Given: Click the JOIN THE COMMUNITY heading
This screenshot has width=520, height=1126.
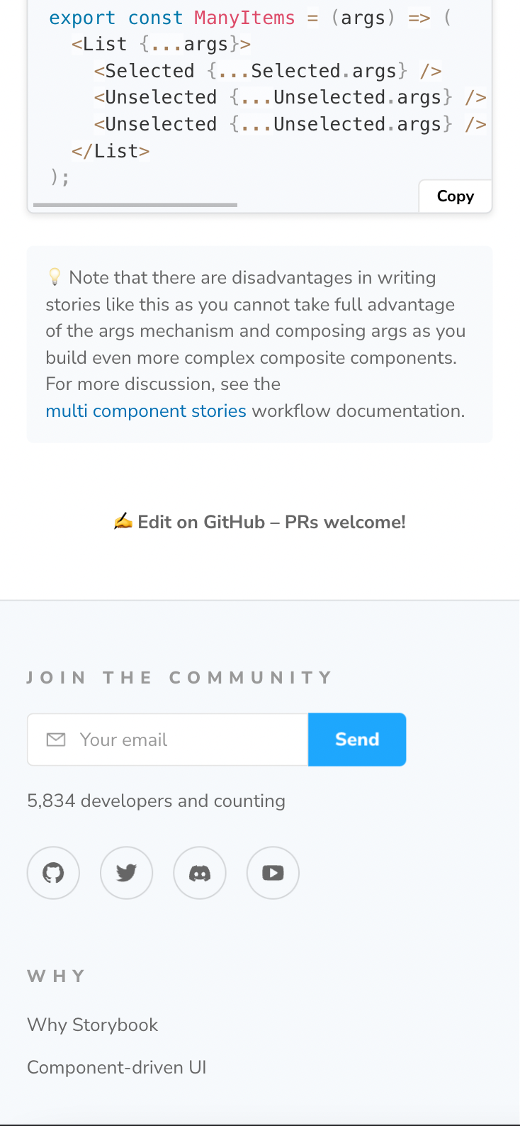Looking at the screenshot, I should click(179, 677).
